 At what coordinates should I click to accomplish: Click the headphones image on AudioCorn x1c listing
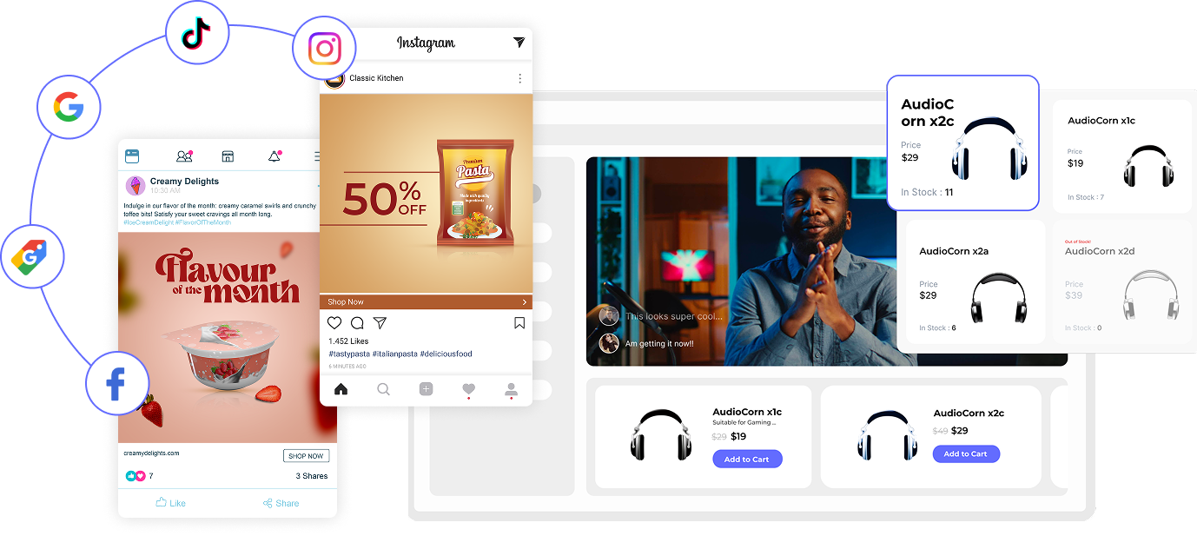coord(660,434)
